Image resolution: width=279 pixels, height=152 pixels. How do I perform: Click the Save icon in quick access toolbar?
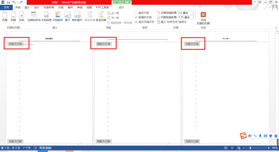(8, 2)
